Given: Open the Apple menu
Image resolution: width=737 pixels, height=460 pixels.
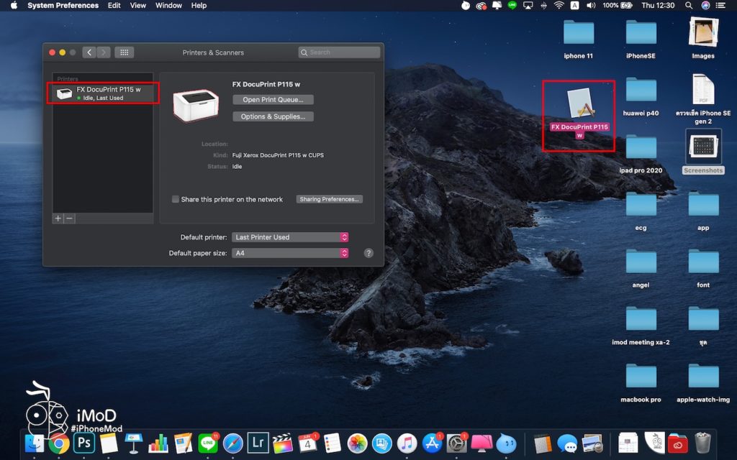Looking at the screenshot, I should point(14,6).
